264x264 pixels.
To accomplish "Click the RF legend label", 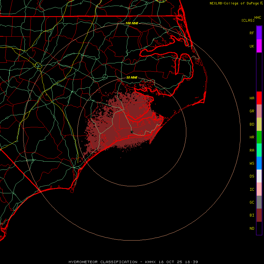I will (252, 33).
